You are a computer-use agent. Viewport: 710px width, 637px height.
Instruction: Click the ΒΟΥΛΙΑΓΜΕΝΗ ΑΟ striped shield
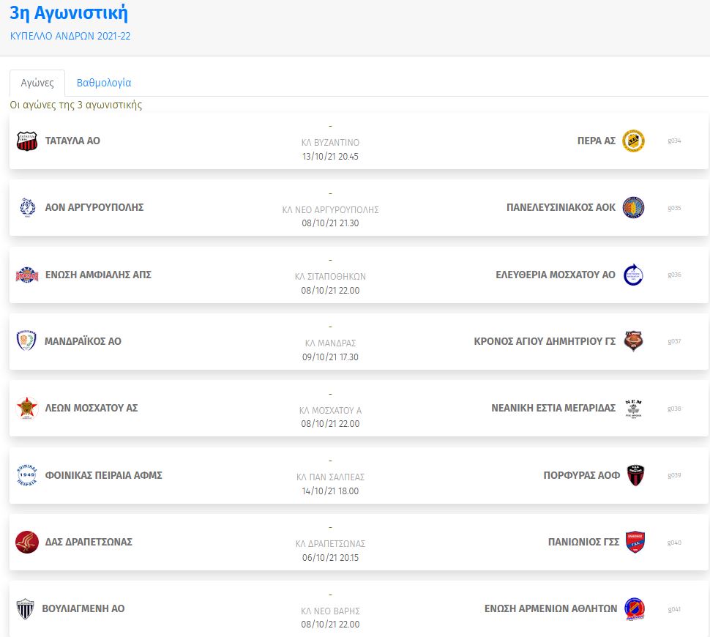coord(26,608)
